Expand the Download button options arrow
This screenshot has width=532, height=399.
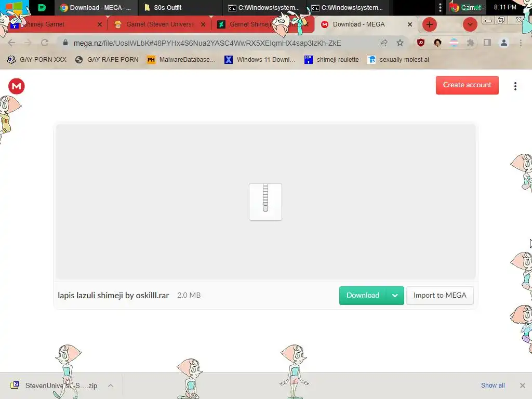(395, 296)
